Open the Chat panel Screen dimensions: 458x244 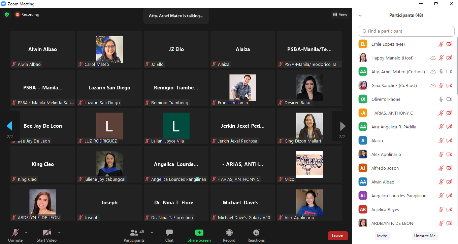169,233
